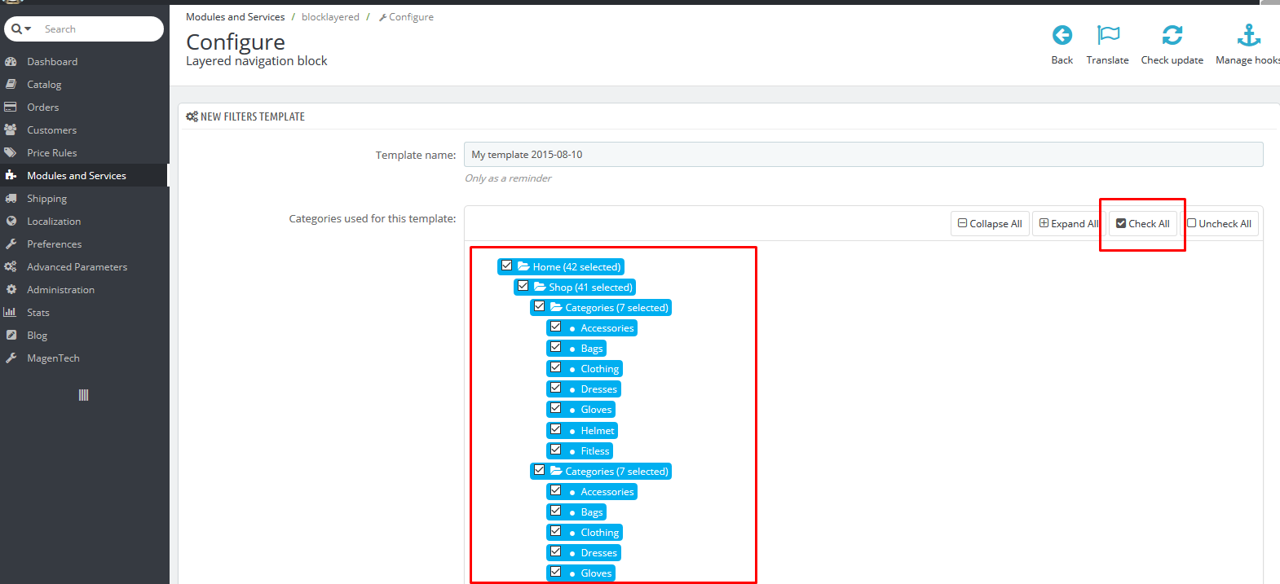Uncheck the second Categories (7 selected) checkbox
Image resolution: width=1280 pixels, height=584 pixels.
[540, 470]
